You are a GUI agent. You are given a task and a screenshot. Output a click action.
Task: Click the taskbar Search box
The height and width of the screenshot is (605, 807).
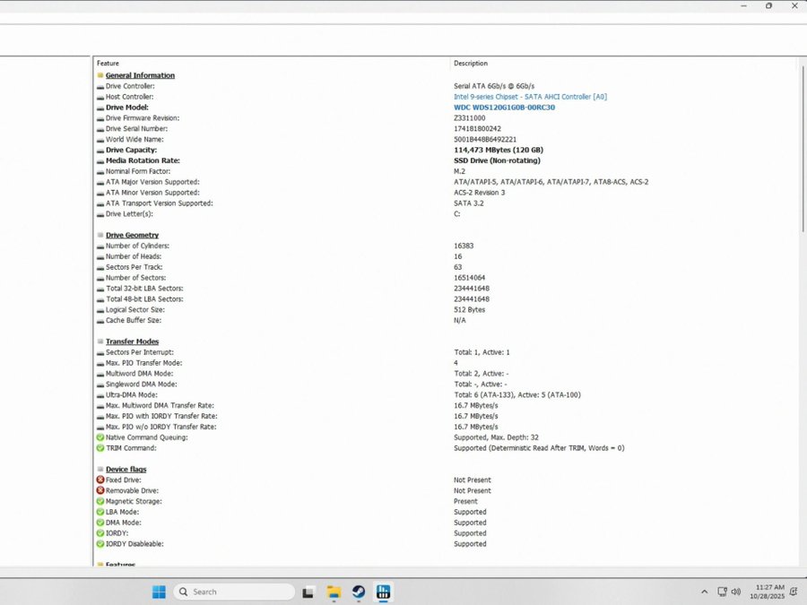coord(235,592)
